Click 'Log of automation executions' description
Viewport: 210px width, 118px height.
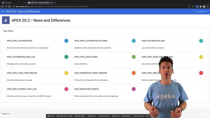(153, 48)
